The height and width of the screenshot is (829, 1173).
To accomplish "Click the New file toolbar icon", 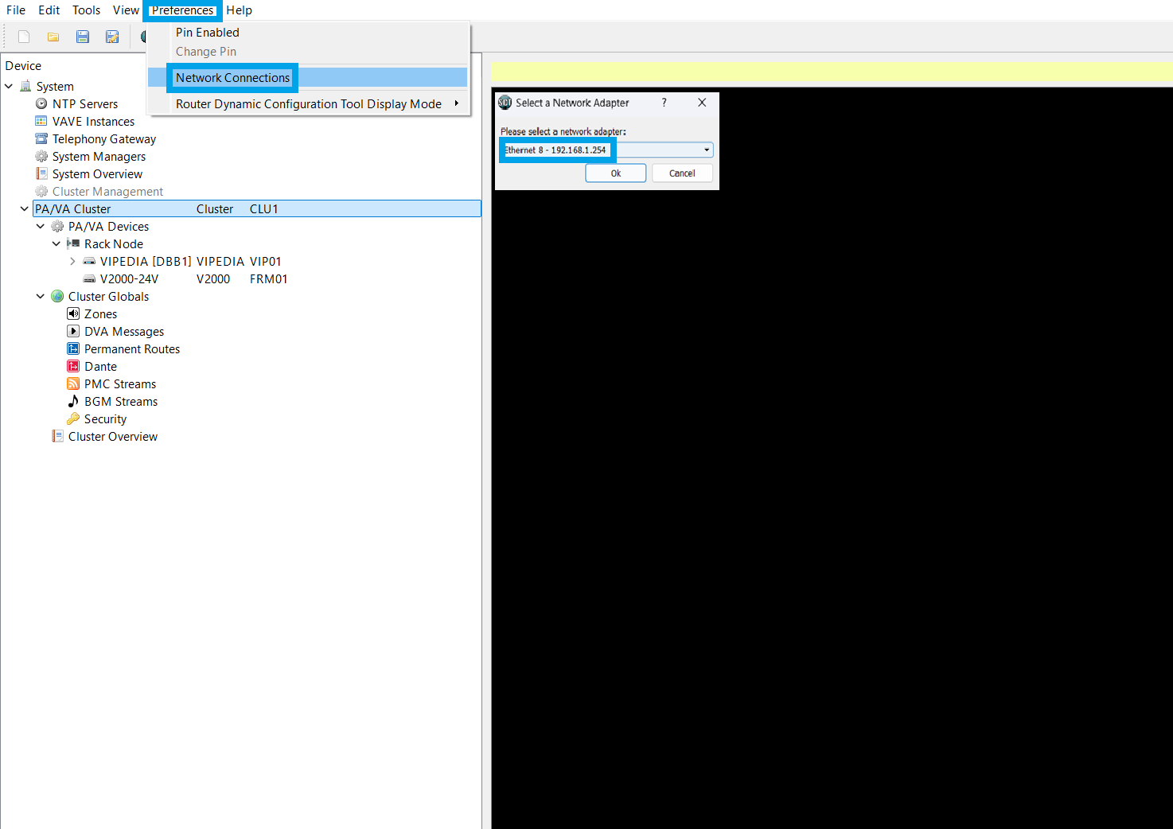I will pos(24,37).
